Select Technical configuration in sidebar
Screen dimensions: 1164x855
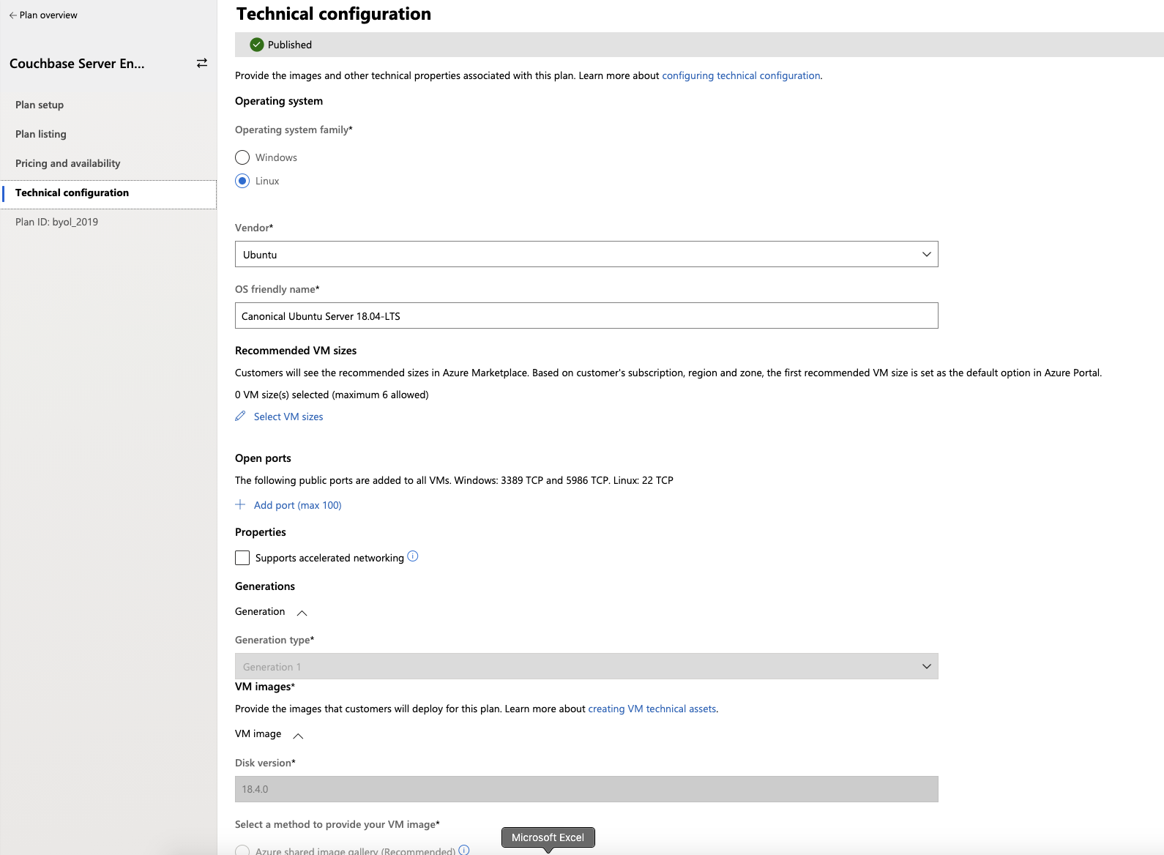click(109, 194)
